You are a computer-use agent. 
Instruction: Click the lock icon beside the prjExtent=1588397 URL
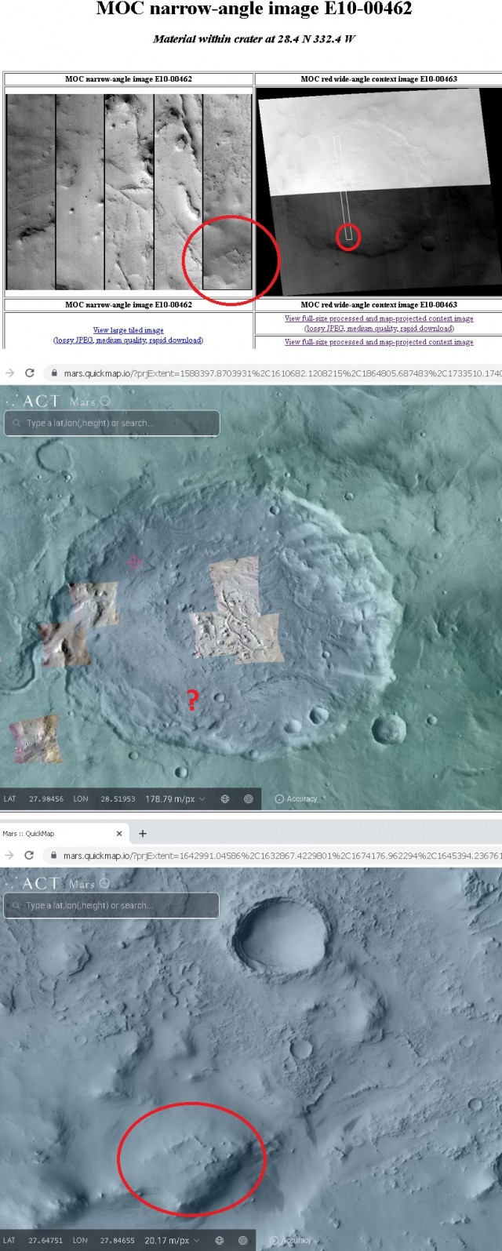pyautogui.click(x=54, y=374)
